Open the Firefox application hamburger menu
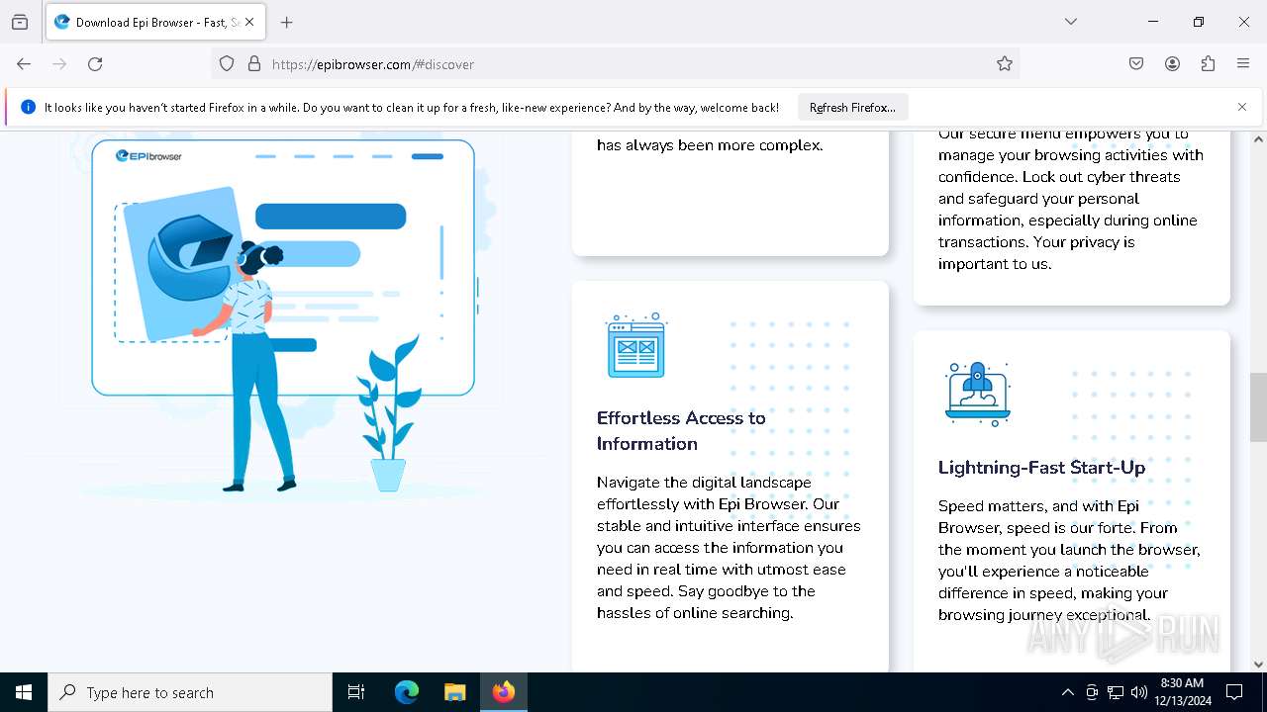This screenshot has height=712, width=1267. click(x=1243, y=64)
